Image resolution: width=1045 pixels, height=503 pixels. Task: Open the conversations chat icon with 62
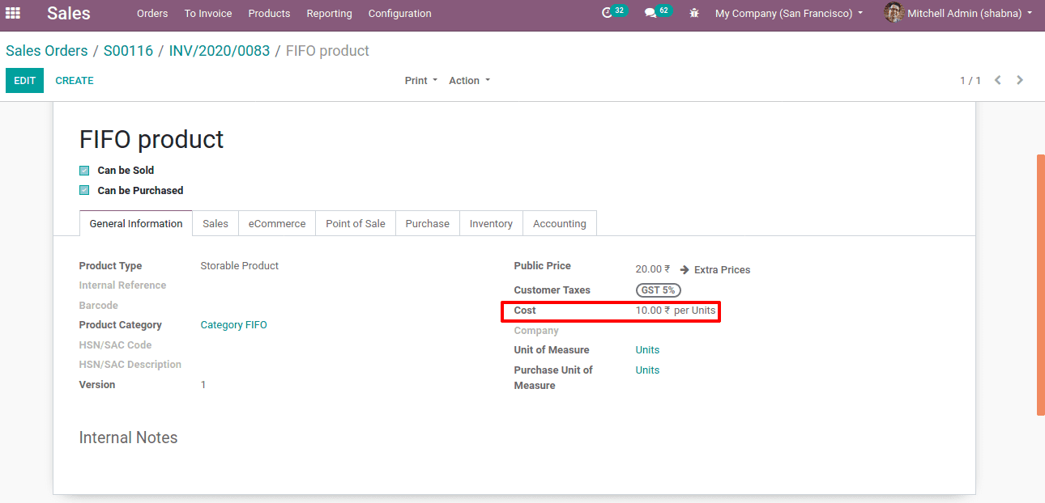point(650,13)
